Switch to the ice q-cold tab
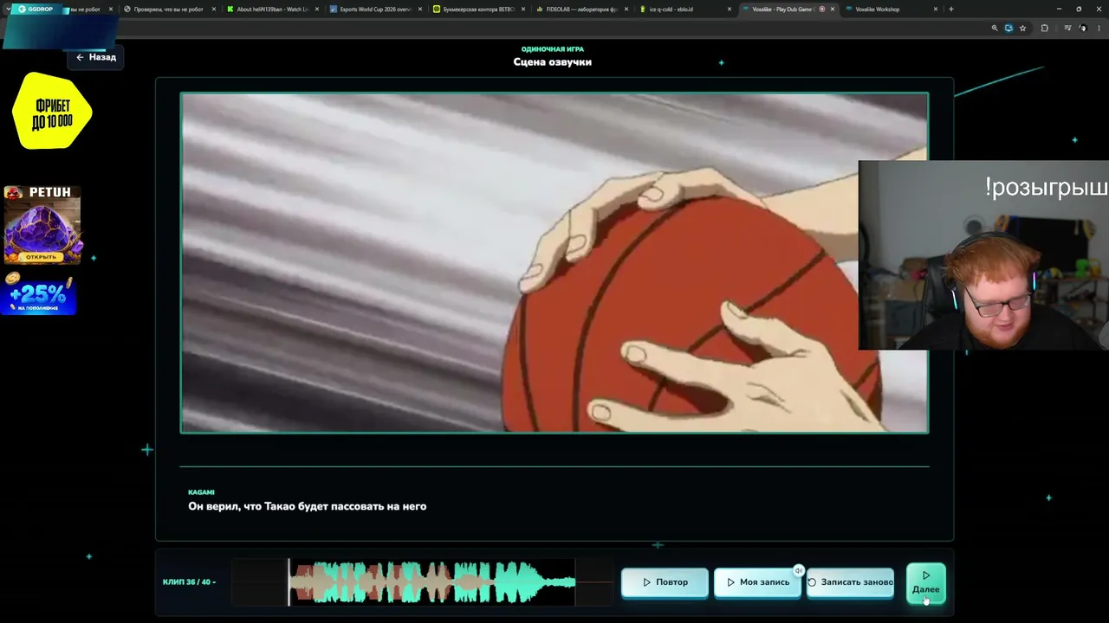Image resolution: width=1109 pixels, height=623 pixels. pos(684,10)
